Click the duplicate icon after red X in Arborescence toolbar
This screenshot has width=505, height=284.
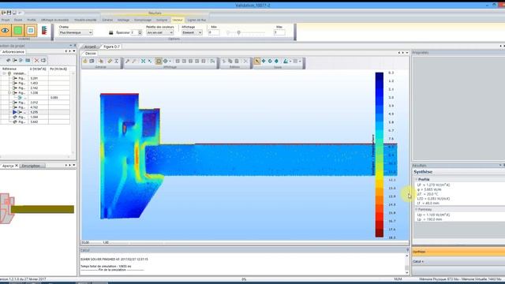pyautogui.click(x=43, y=61)
